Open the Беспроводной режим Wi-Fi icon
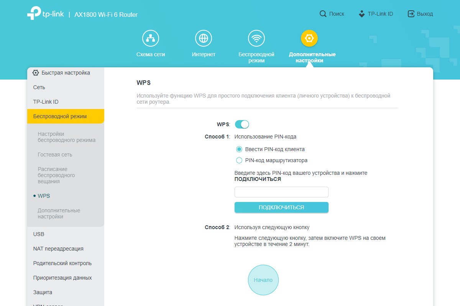Image resolution: width=460 pixels, height=306 pixels. 256,38
